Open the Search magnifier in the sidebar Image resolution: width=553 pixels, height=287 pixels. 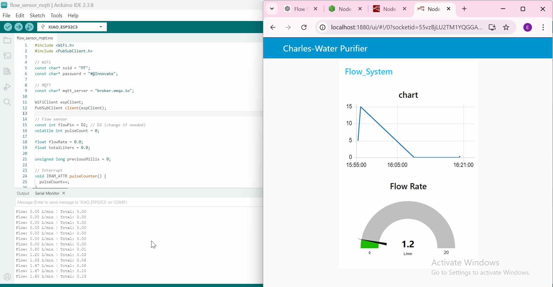[7, 102]
